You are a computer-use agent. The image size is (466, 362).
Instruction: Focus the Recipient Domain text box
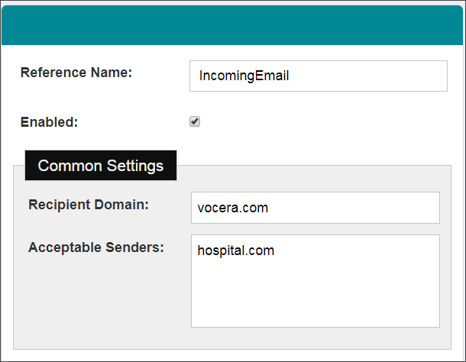tap(315, 208)
